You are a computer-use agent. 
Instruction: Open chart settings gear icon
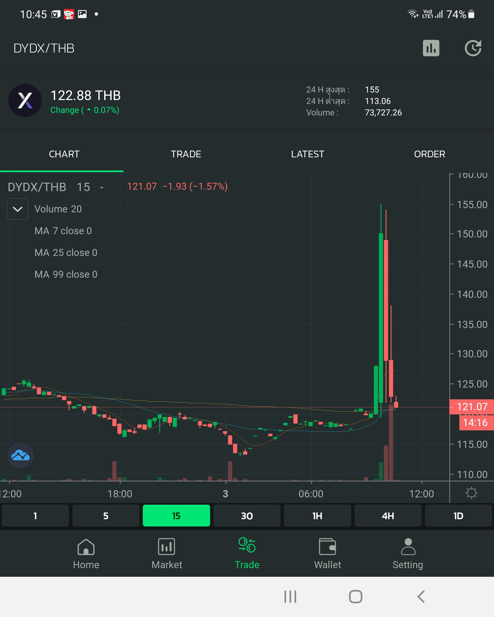pyautogui.click(x=471, y=493)
